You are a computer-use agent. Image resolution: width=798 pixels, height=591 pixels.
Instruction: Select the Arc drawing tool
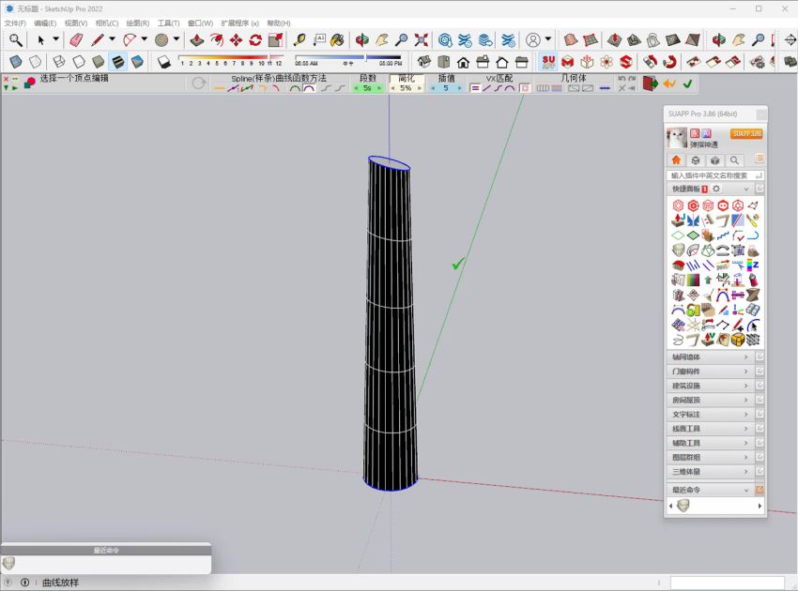[x=130, y=39]
